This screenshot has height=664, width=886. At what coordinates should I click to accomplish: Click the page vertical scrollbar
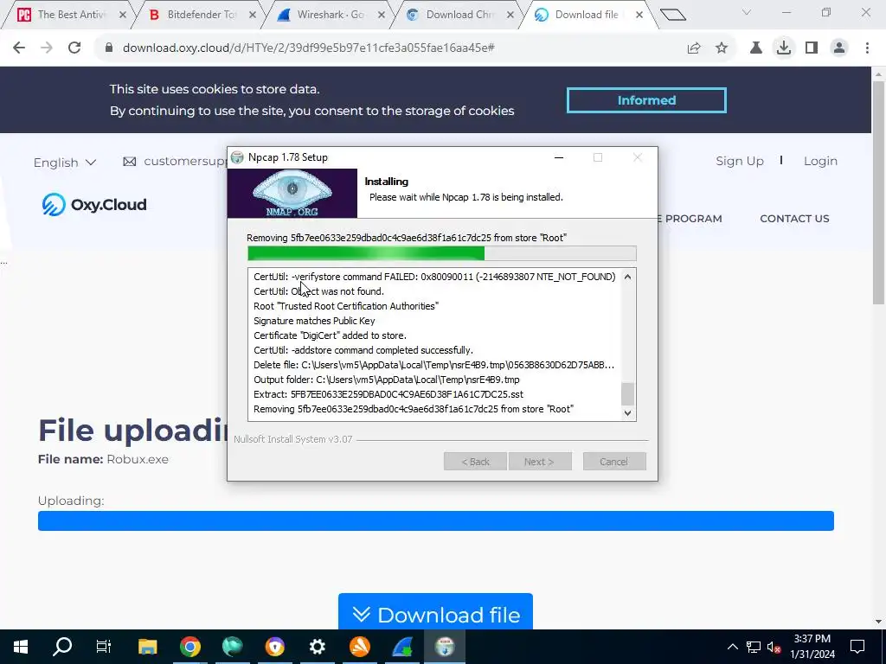tap(878, 192)
